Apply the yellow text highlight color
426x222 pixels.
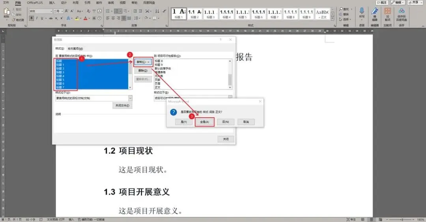click(77, 18)
